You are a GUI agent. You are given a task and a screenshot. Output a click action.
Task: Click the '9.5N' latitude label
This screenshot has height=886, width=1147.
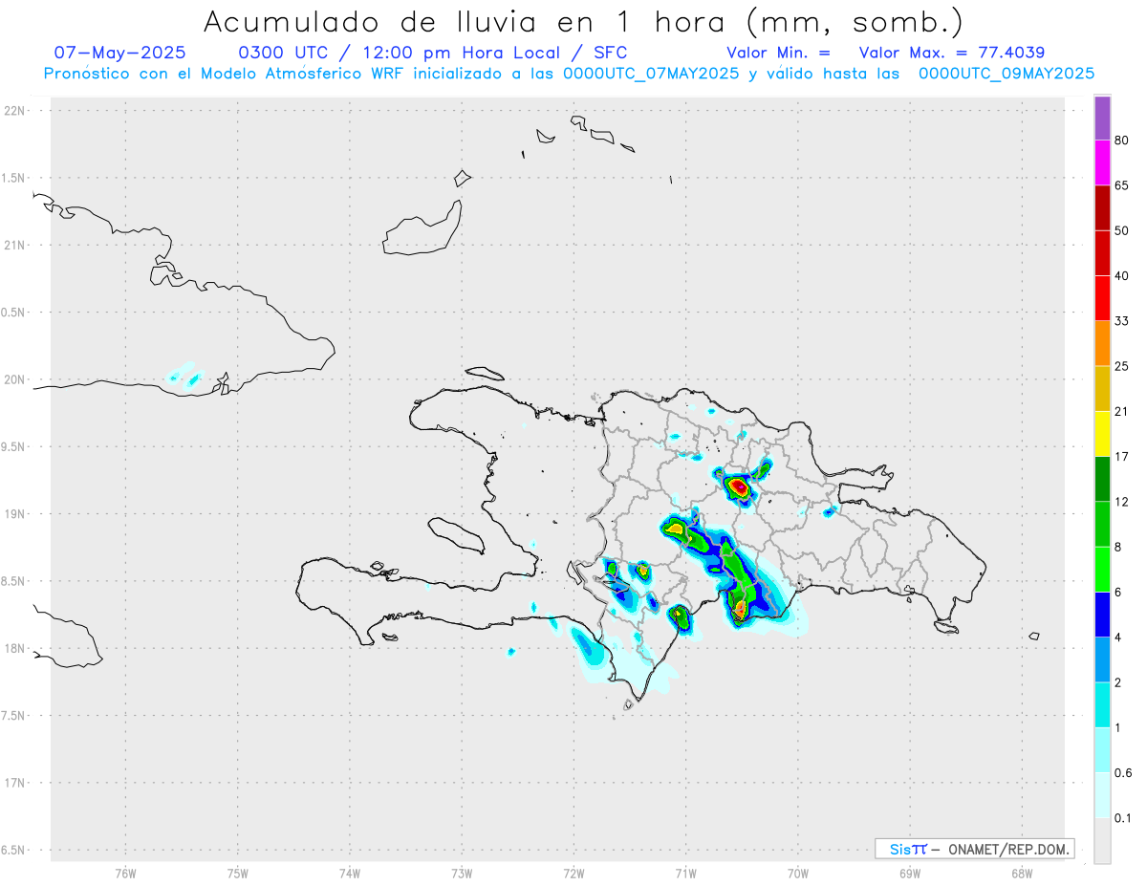[x=14, y=447]
